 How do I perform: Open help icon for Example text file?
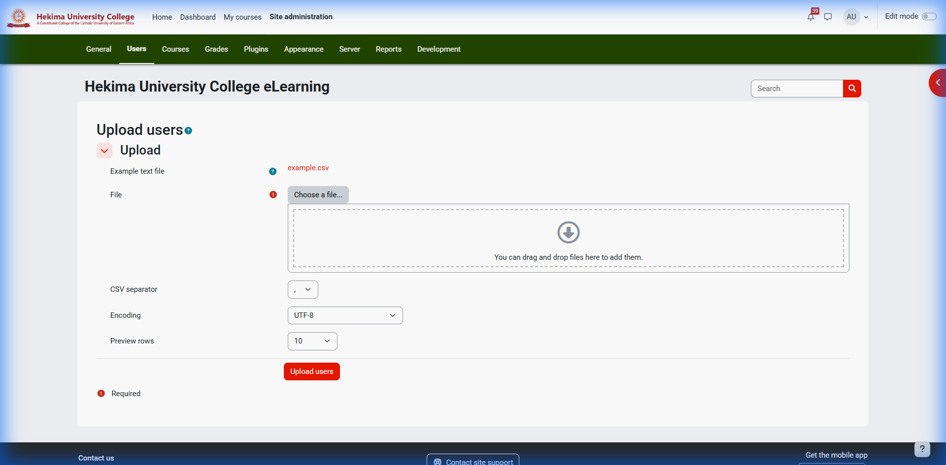(273, 171)
